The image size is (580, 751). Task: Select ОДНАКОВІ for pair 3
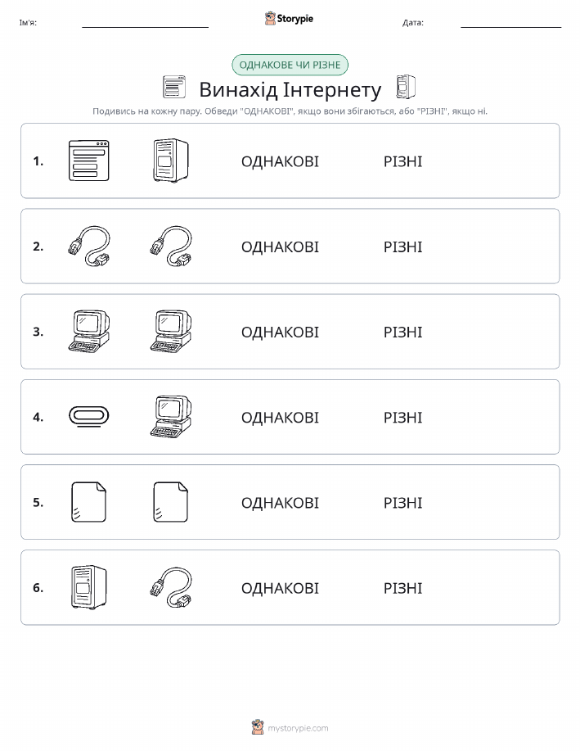280,333
